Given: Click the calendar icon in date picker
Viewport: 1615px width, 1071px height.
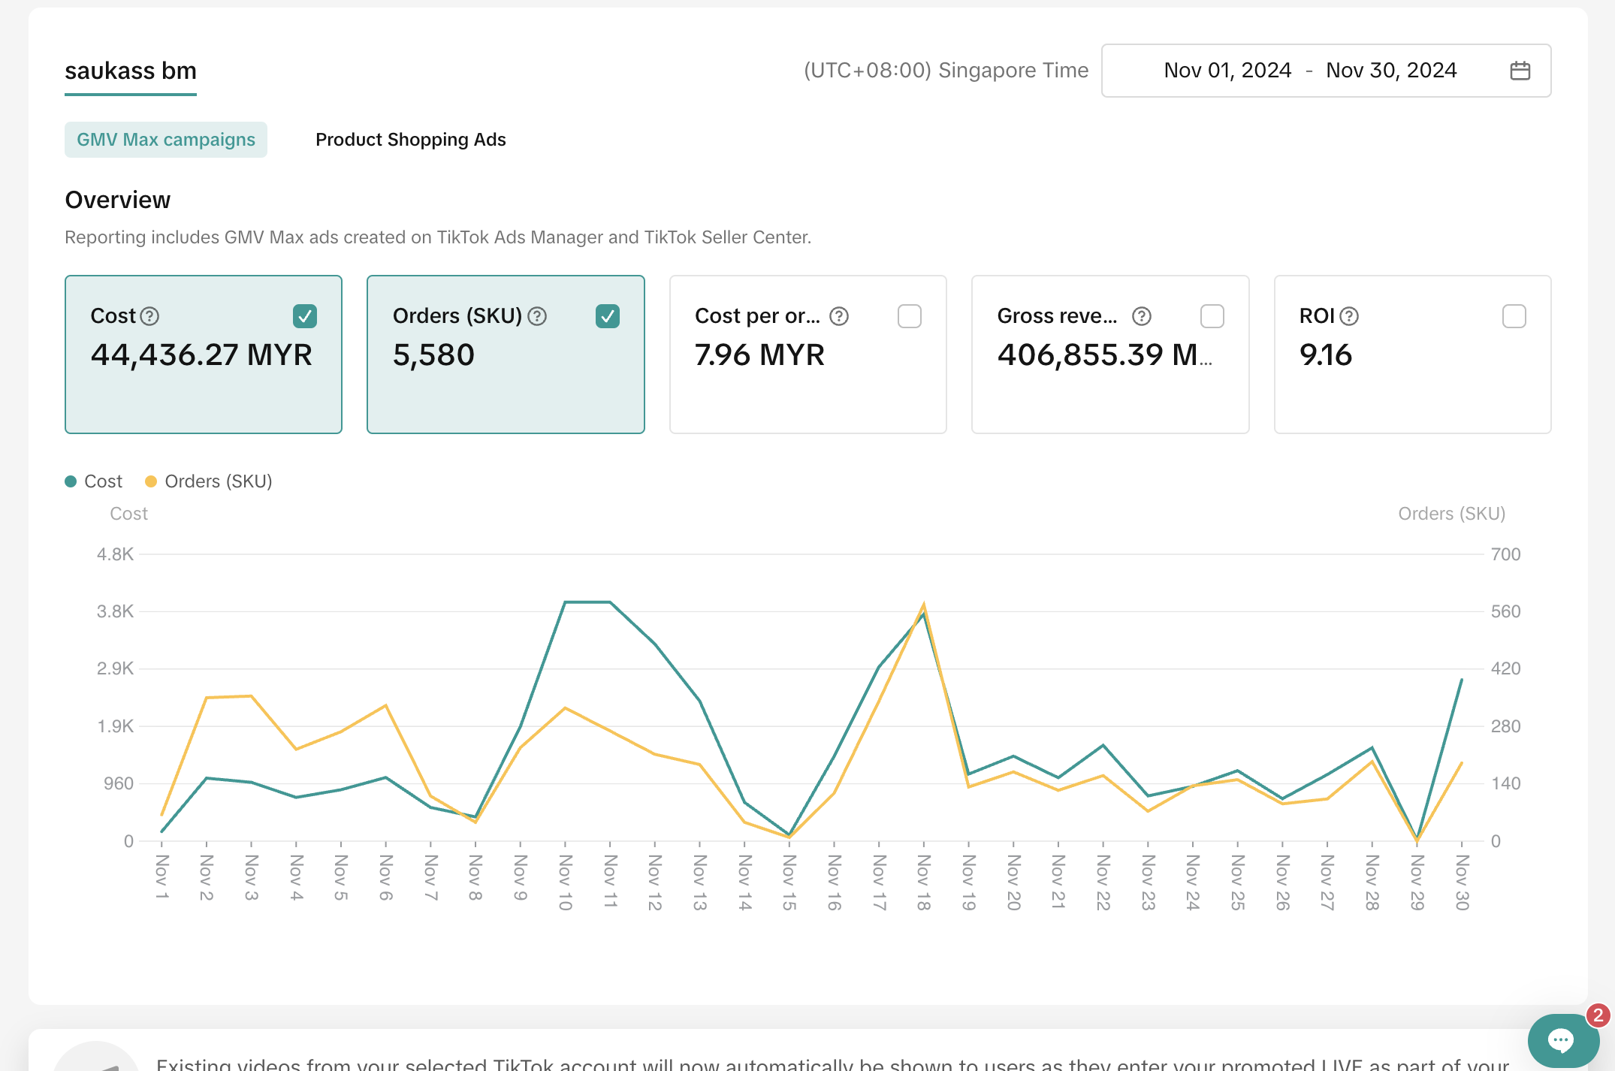Looking at the screenshot, I should tap(1520, 71).
